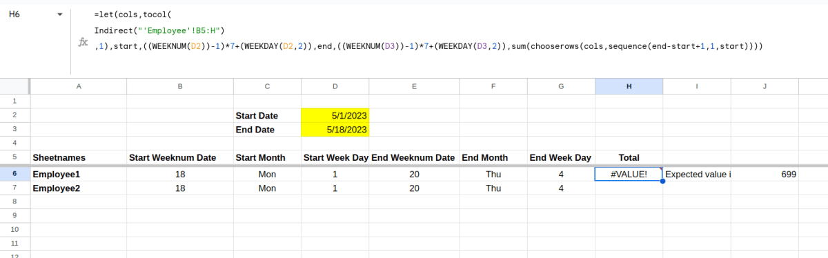This screenshot has width=828, height=258.
Task: Select row 12 header
Action: click(x=14, y=255)
